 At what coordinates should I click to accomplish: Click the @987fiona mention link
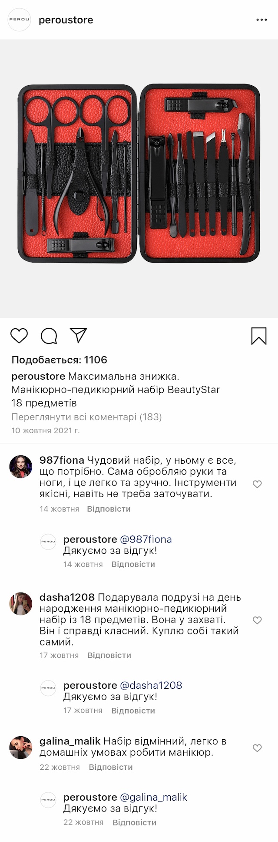tap(146, 539)
